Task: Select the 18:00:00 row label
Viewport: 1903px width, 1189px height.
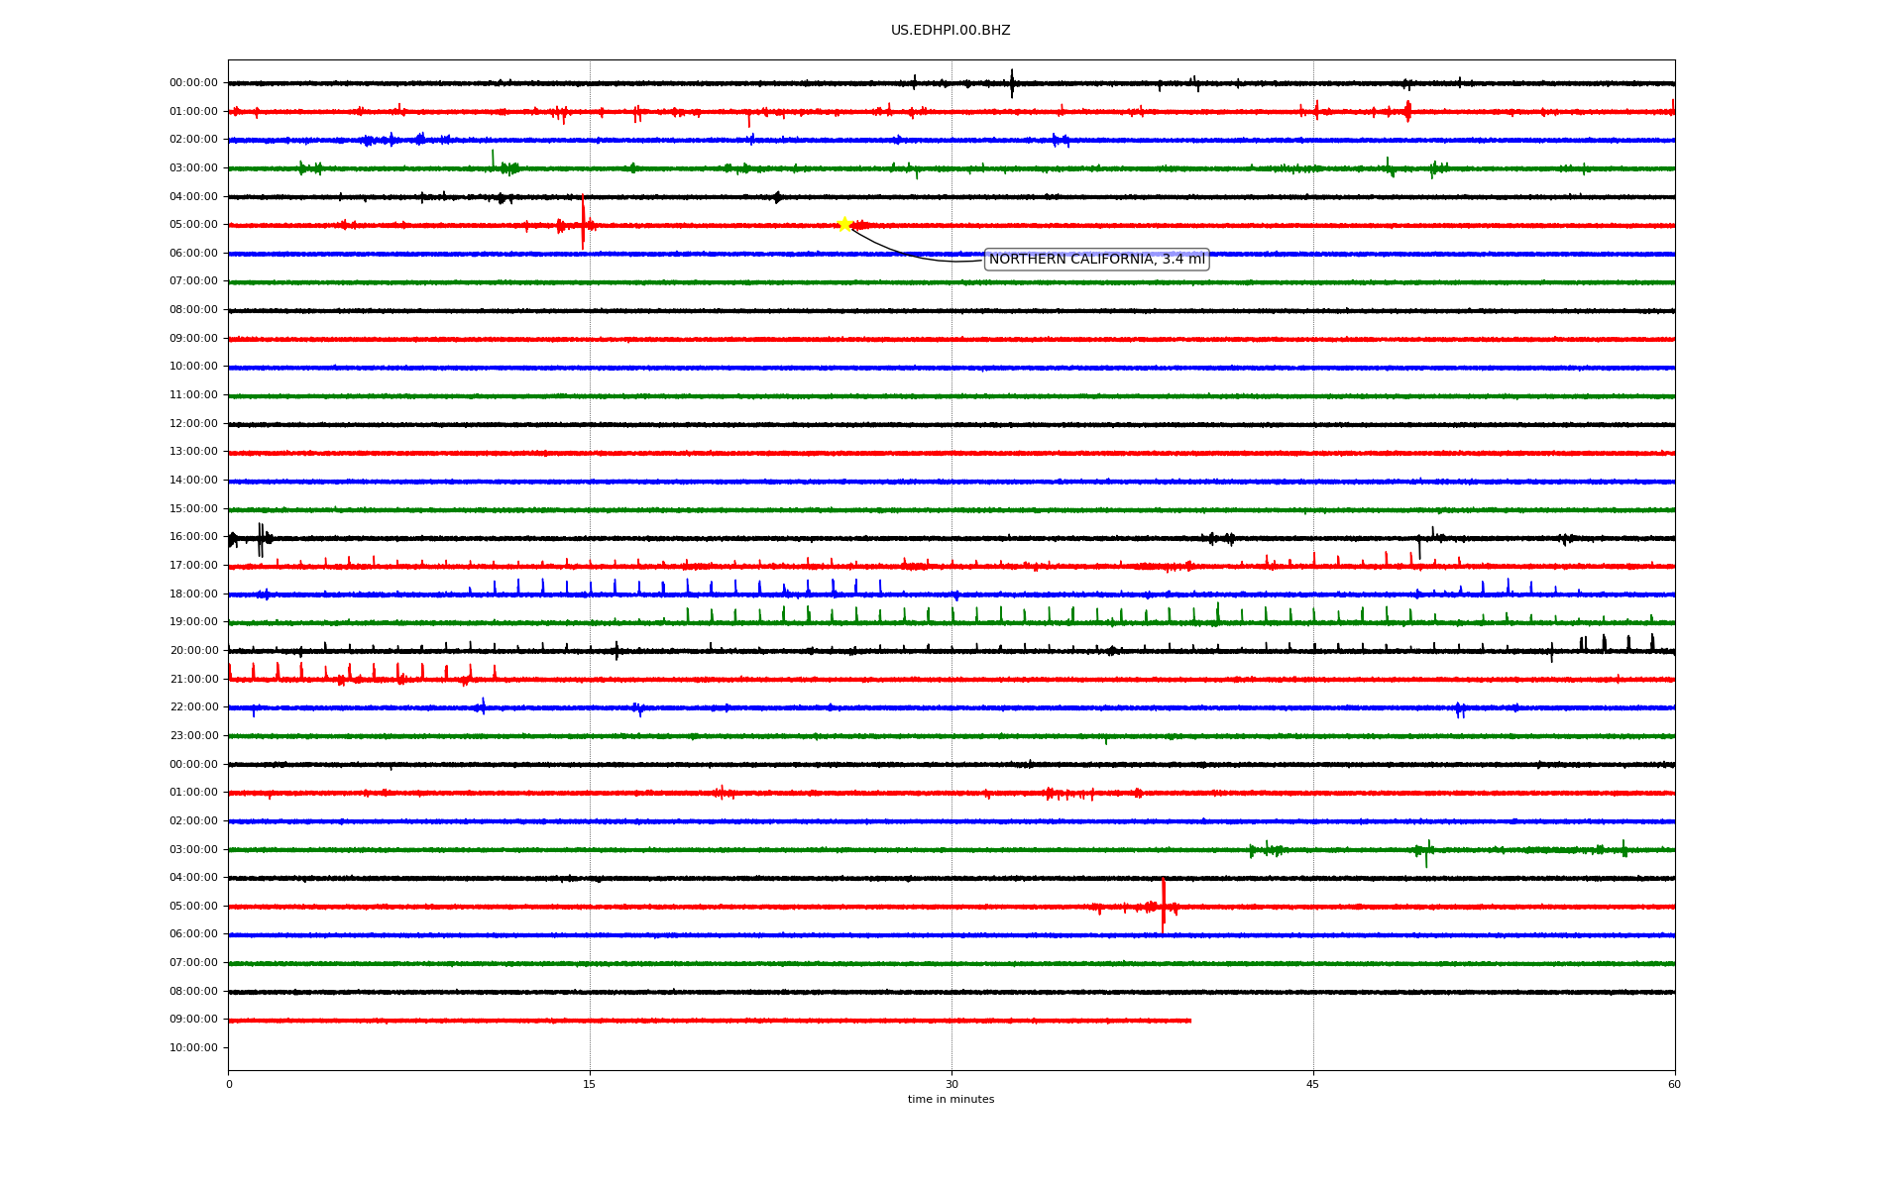Action: 193,594
